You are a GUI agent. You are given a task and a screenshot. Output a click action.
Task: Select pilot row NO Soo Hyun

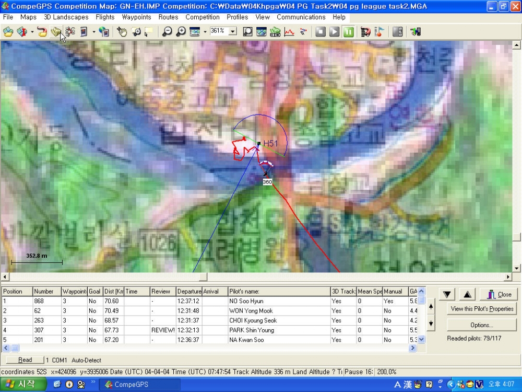tap(210, 301)
